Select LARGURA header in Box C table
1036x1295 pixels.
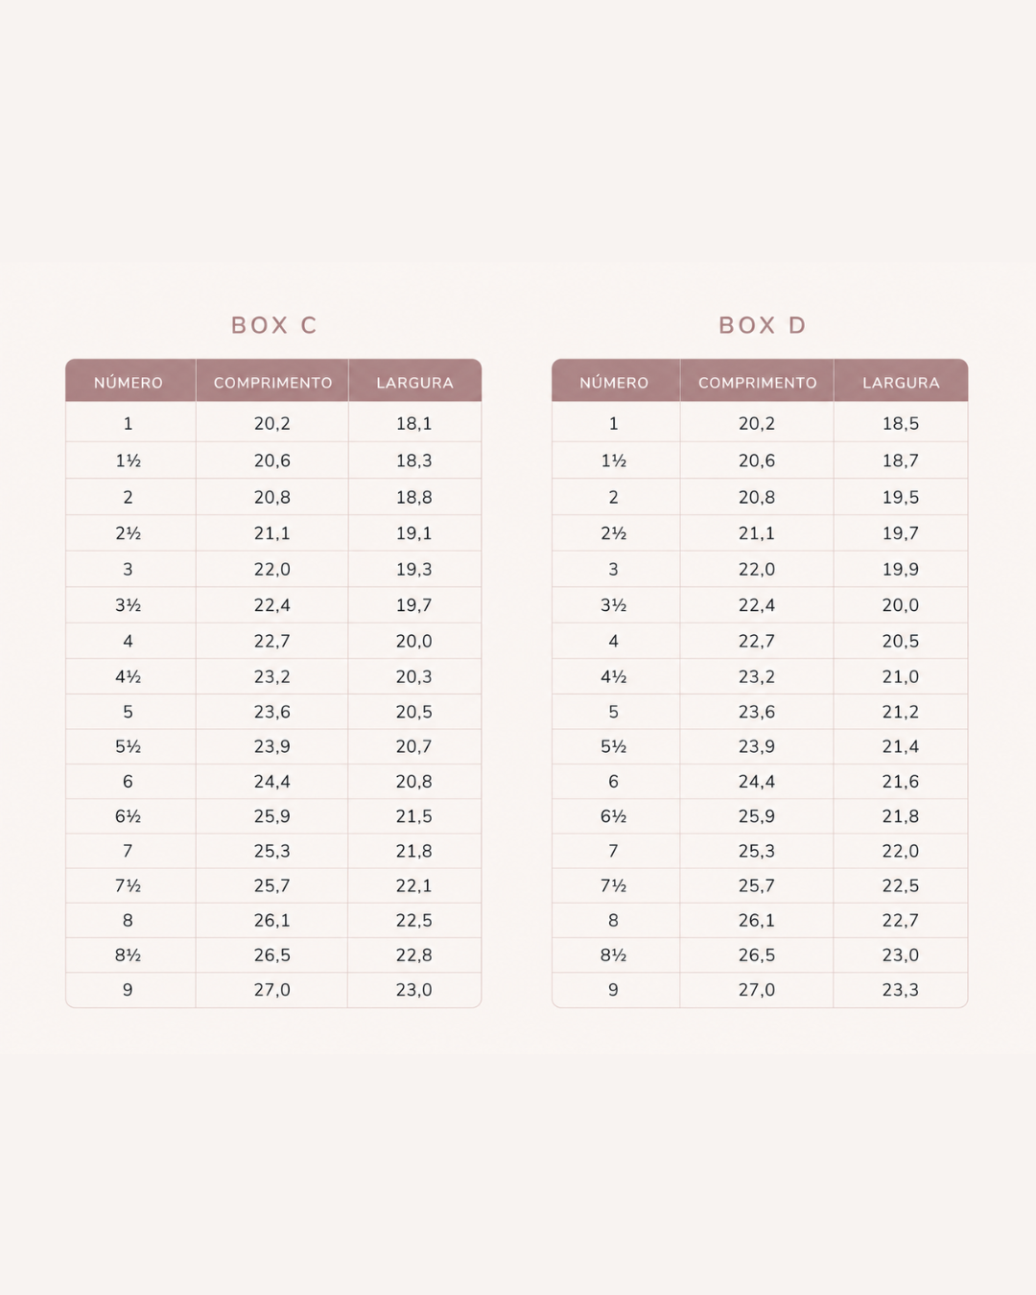(414, 383)
